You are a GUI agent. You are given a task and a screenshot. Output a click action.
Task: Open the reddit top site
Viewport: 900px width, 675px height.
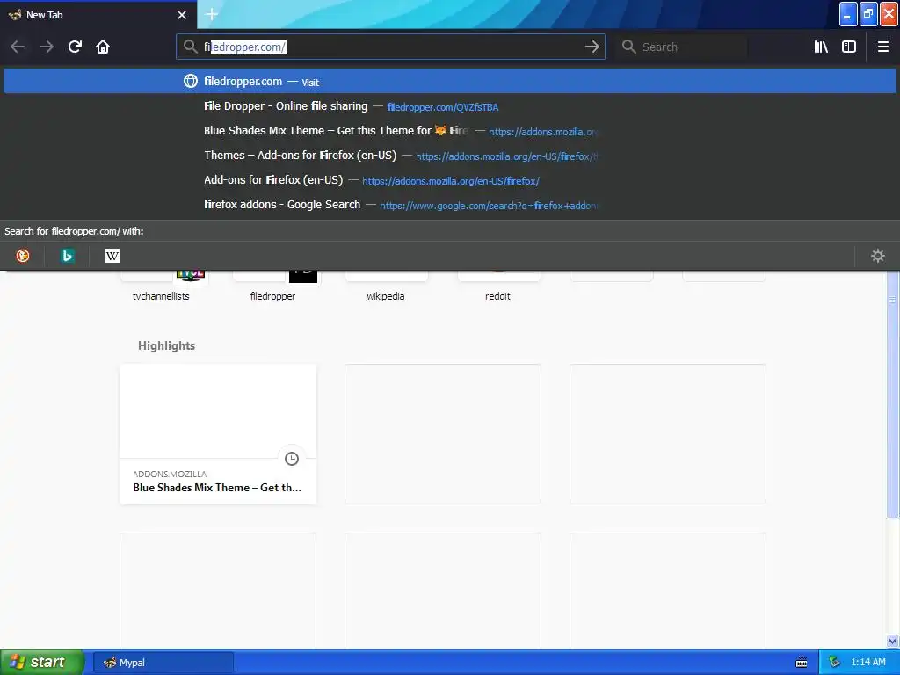(x=497, y=286)
